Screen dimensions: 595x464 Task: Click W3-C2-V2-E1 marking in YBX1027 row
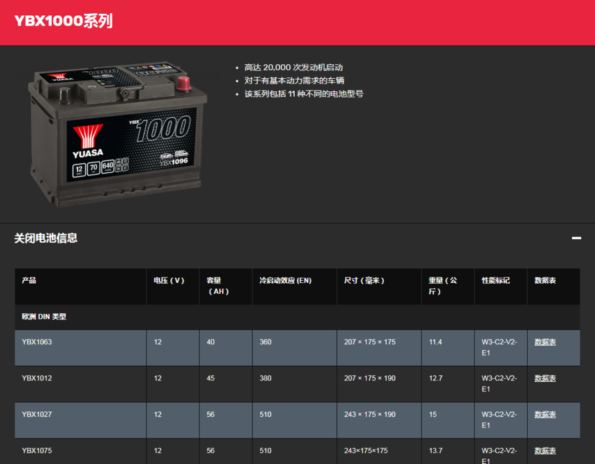point(499,420)
